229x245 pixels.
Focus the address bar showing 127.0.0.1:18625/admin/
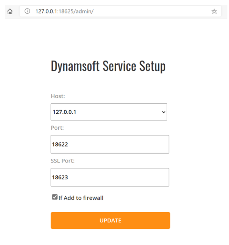120,11
